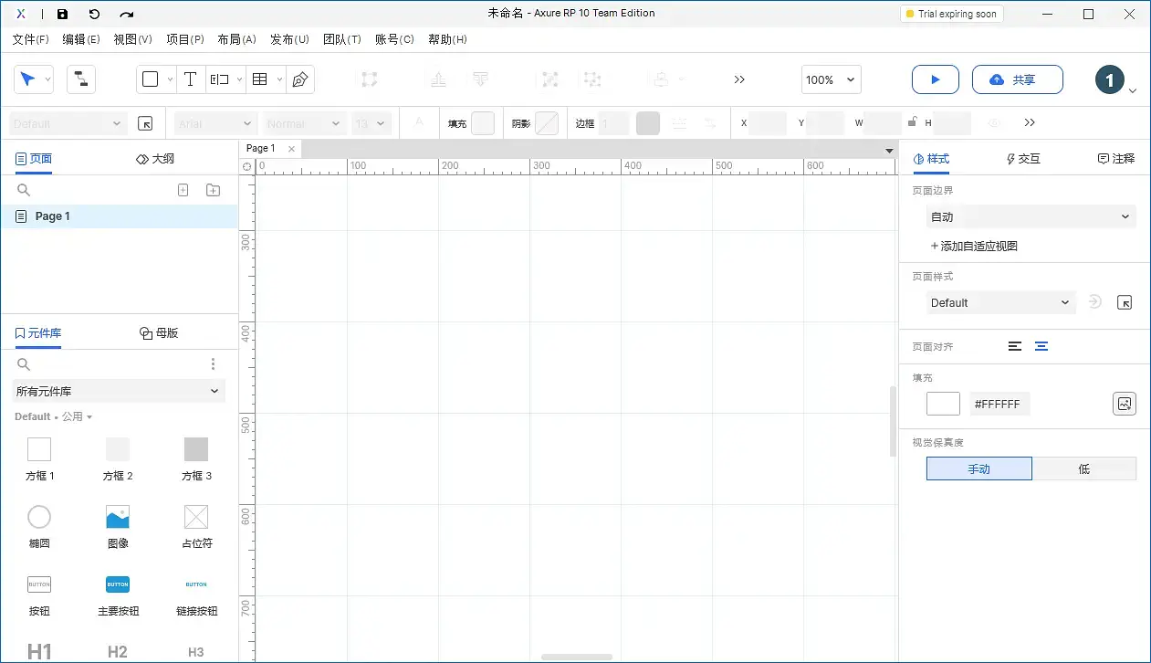
Task: Click the 共享 button
Action: (x=1017, y=79)
